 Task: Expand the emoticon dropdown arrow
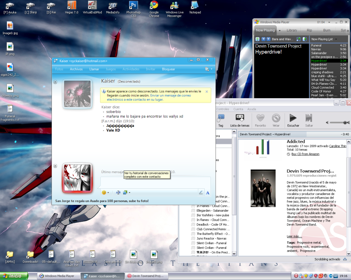coord(108,192)
